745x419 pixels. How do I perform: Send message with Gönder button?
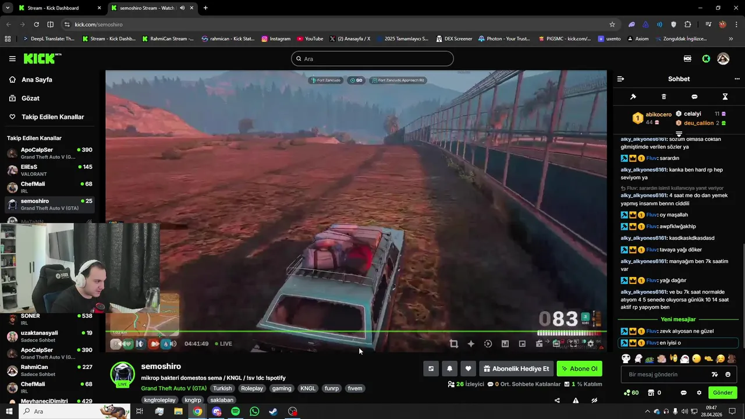(x=723, y=393)
